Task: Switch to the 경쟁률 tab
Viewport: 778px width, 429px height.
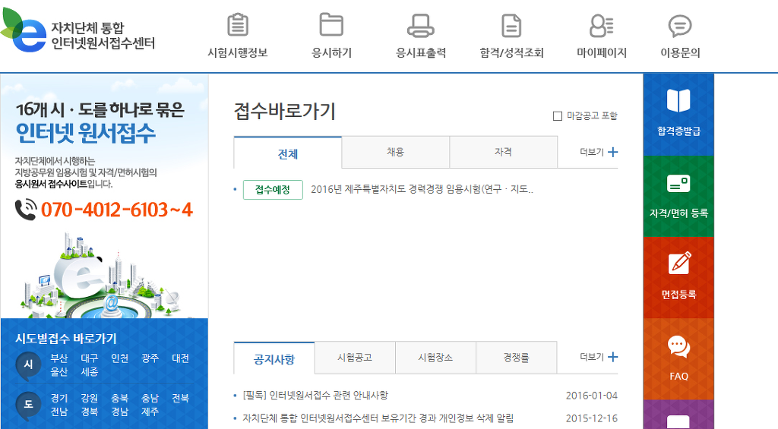Action: point(516,357)
